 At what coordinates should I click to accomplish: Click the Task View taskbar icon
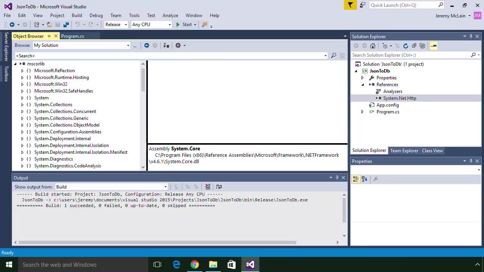157,264
